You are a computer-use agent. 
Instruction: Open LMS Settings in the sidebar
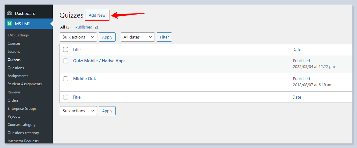[18, 35]
